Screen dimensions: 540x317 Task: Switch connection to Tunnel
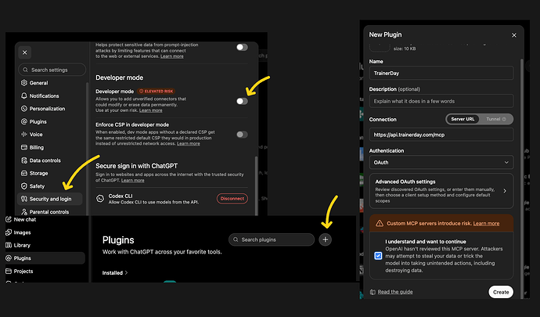496,119
